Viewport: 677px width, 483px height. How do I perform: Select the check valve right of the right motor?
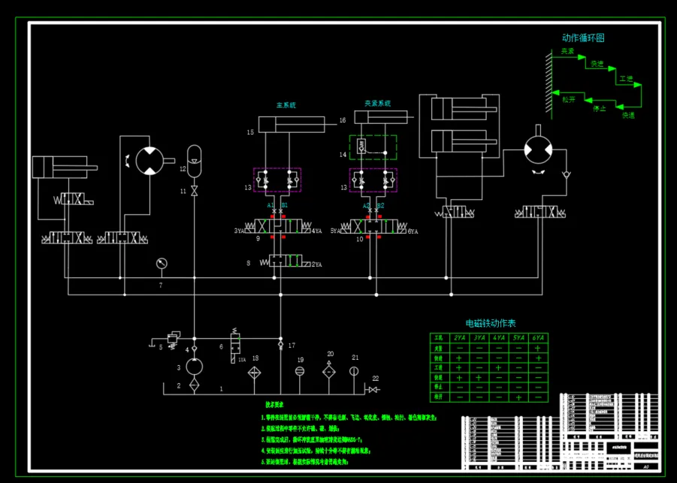coord(566,175)
